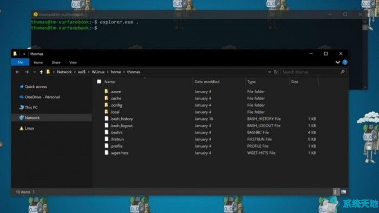Click the search magnifier icon
The width and height of the screenshot is (379, 213).
point(342,72)
